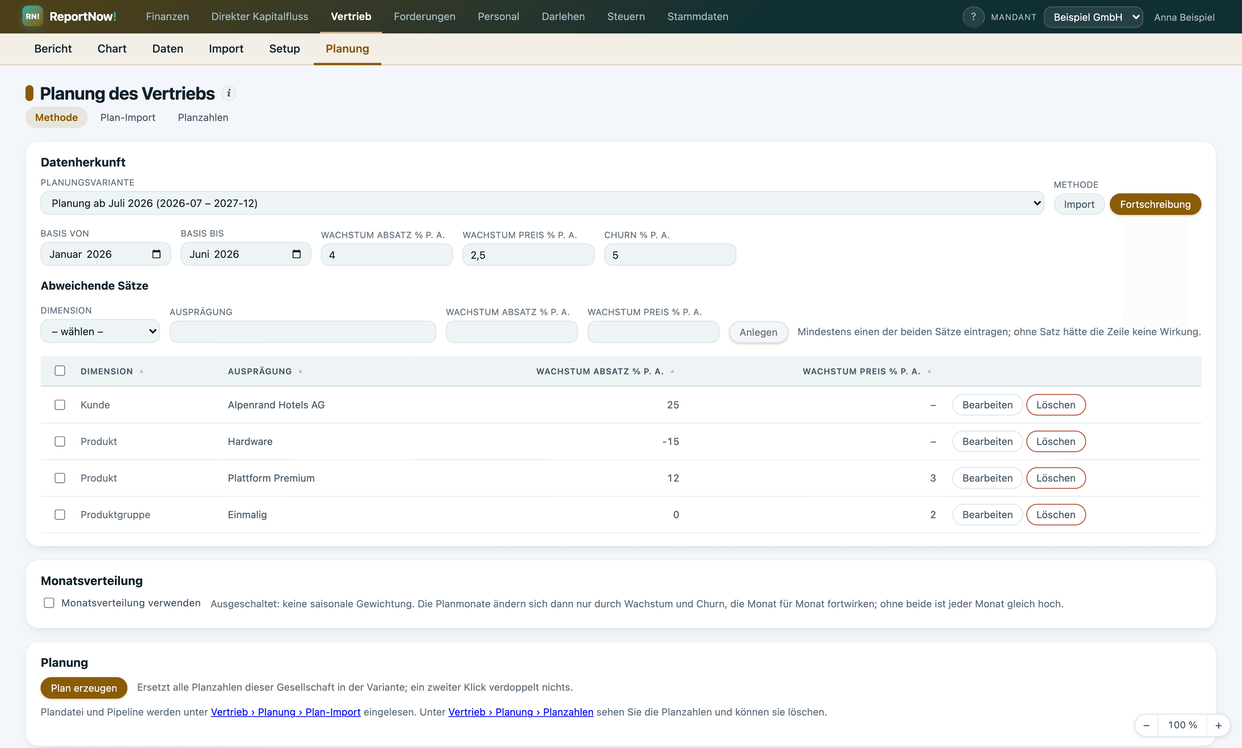The width and height of the screenshot is (1242, 748).
Task: Toggle the select-all checkbox in table header
Action: click(x=60, y=371)
